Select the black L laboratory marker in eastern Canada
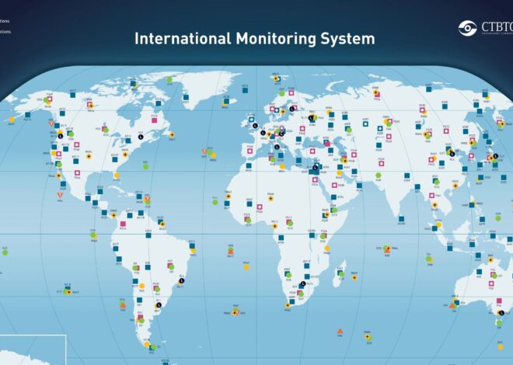Screen dimensions: 513x365 (141, 137)
